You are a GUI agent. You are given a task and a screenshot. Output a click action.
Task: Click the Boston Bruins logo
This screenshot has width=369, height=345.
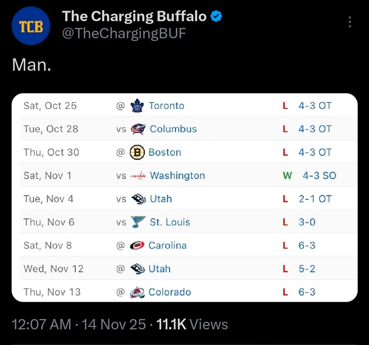coord(137,152)
